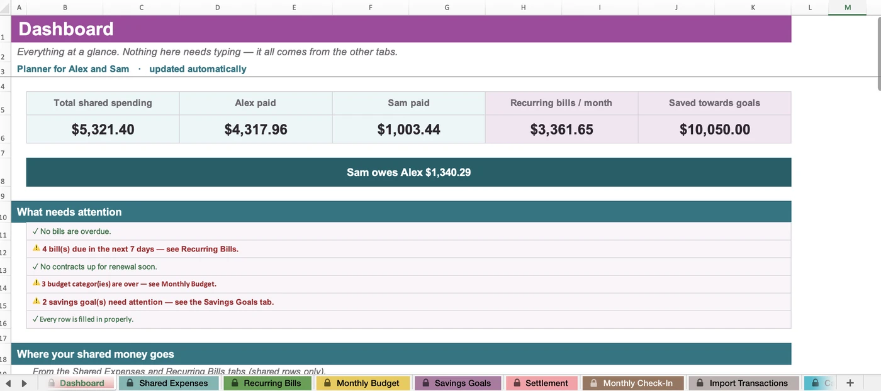Click the lock icon on Monthly Budget tab
The height and width of the screenshot is (391, 881).
(x=327, y=382)
